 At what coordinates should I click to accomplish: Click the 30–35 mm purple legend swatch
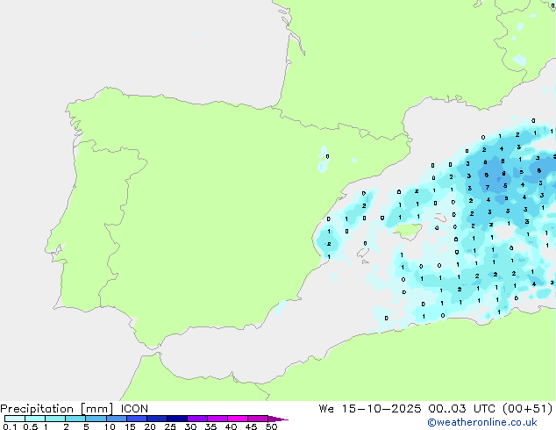click(196, 419)
